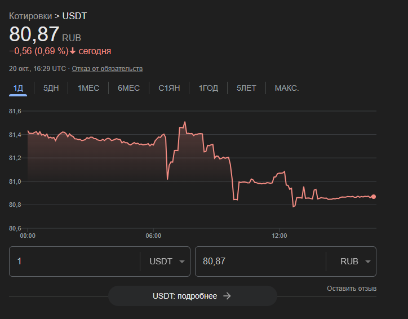Click the chart line at the 06:00 mark
This screenshot has width=408, height=319.
tap(153, 144)
